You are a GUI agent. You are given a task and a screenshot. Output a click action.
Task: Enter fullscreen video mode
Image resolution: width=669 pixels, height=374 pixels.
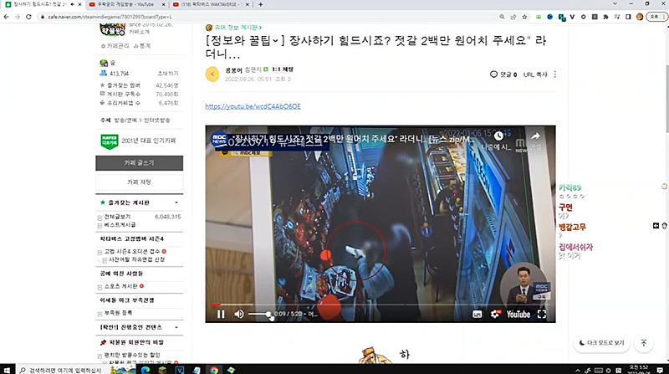click(x=541, y=315)
